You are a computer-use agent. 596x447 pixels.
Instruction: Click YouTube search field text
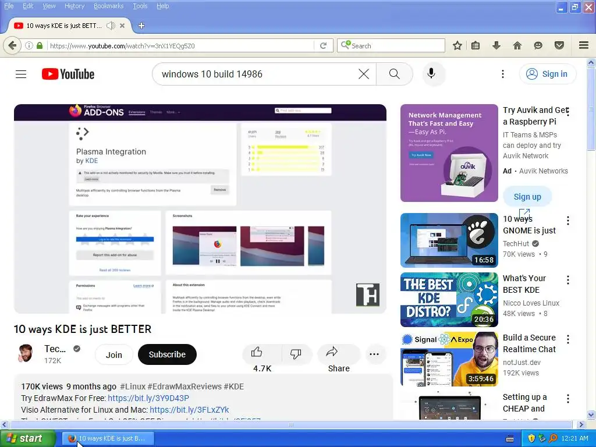click(212, 74)
